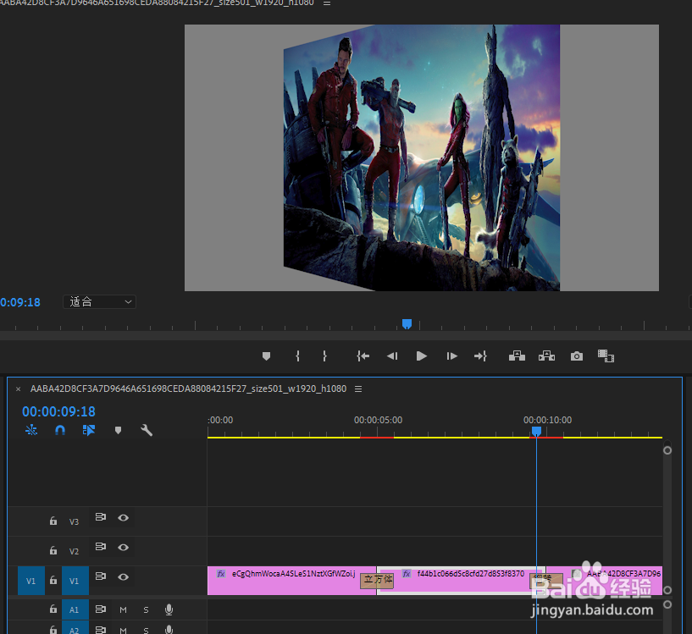
Task: Toggle A1 track targeting button
Action: [x=75, y=609]
